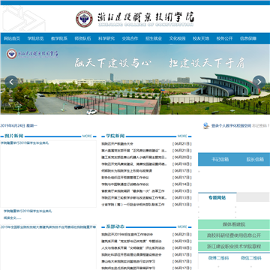Show the previous banner slide
Image resolution: width=270 pixels, height=270 pixels.
click(x=11, y=82)
